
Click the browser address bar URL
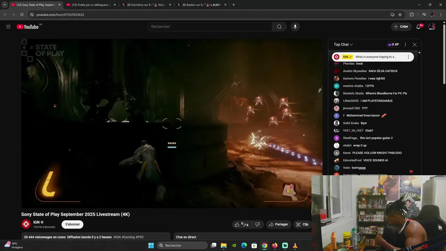coord(60,15)
